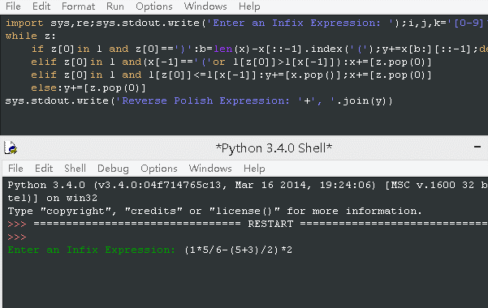Open the editor File menu
This screenshot has height=308, width=488.
click(13, 6)
